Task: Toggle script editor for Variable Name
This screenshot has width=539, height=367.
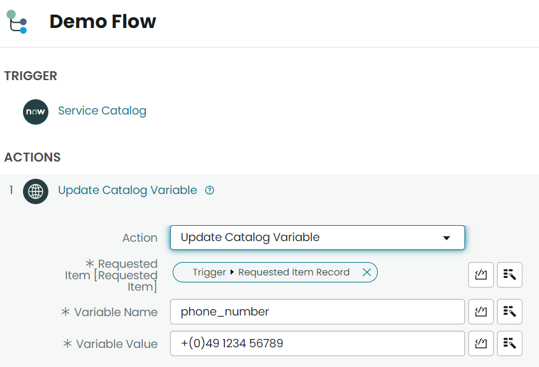Action: coord(480,312)
